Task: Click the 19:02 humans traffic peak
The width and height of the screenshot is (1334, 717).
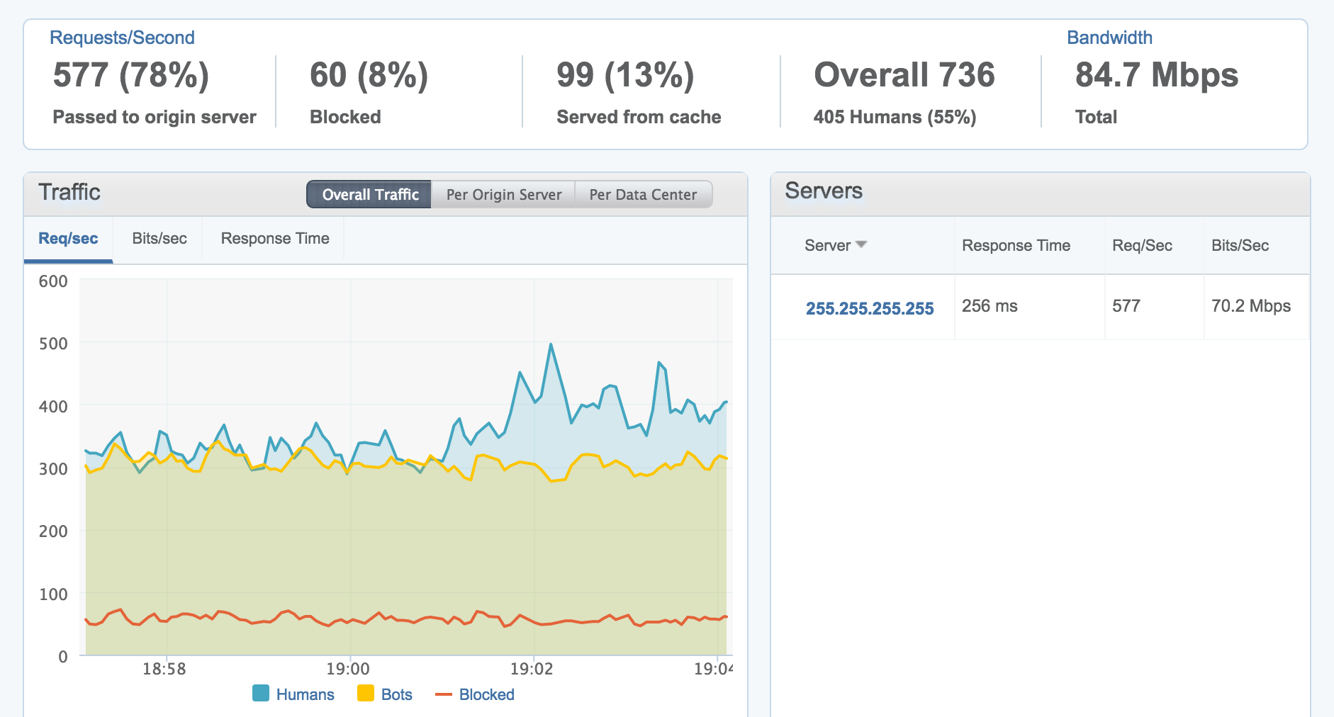Action: click(551, 345)
